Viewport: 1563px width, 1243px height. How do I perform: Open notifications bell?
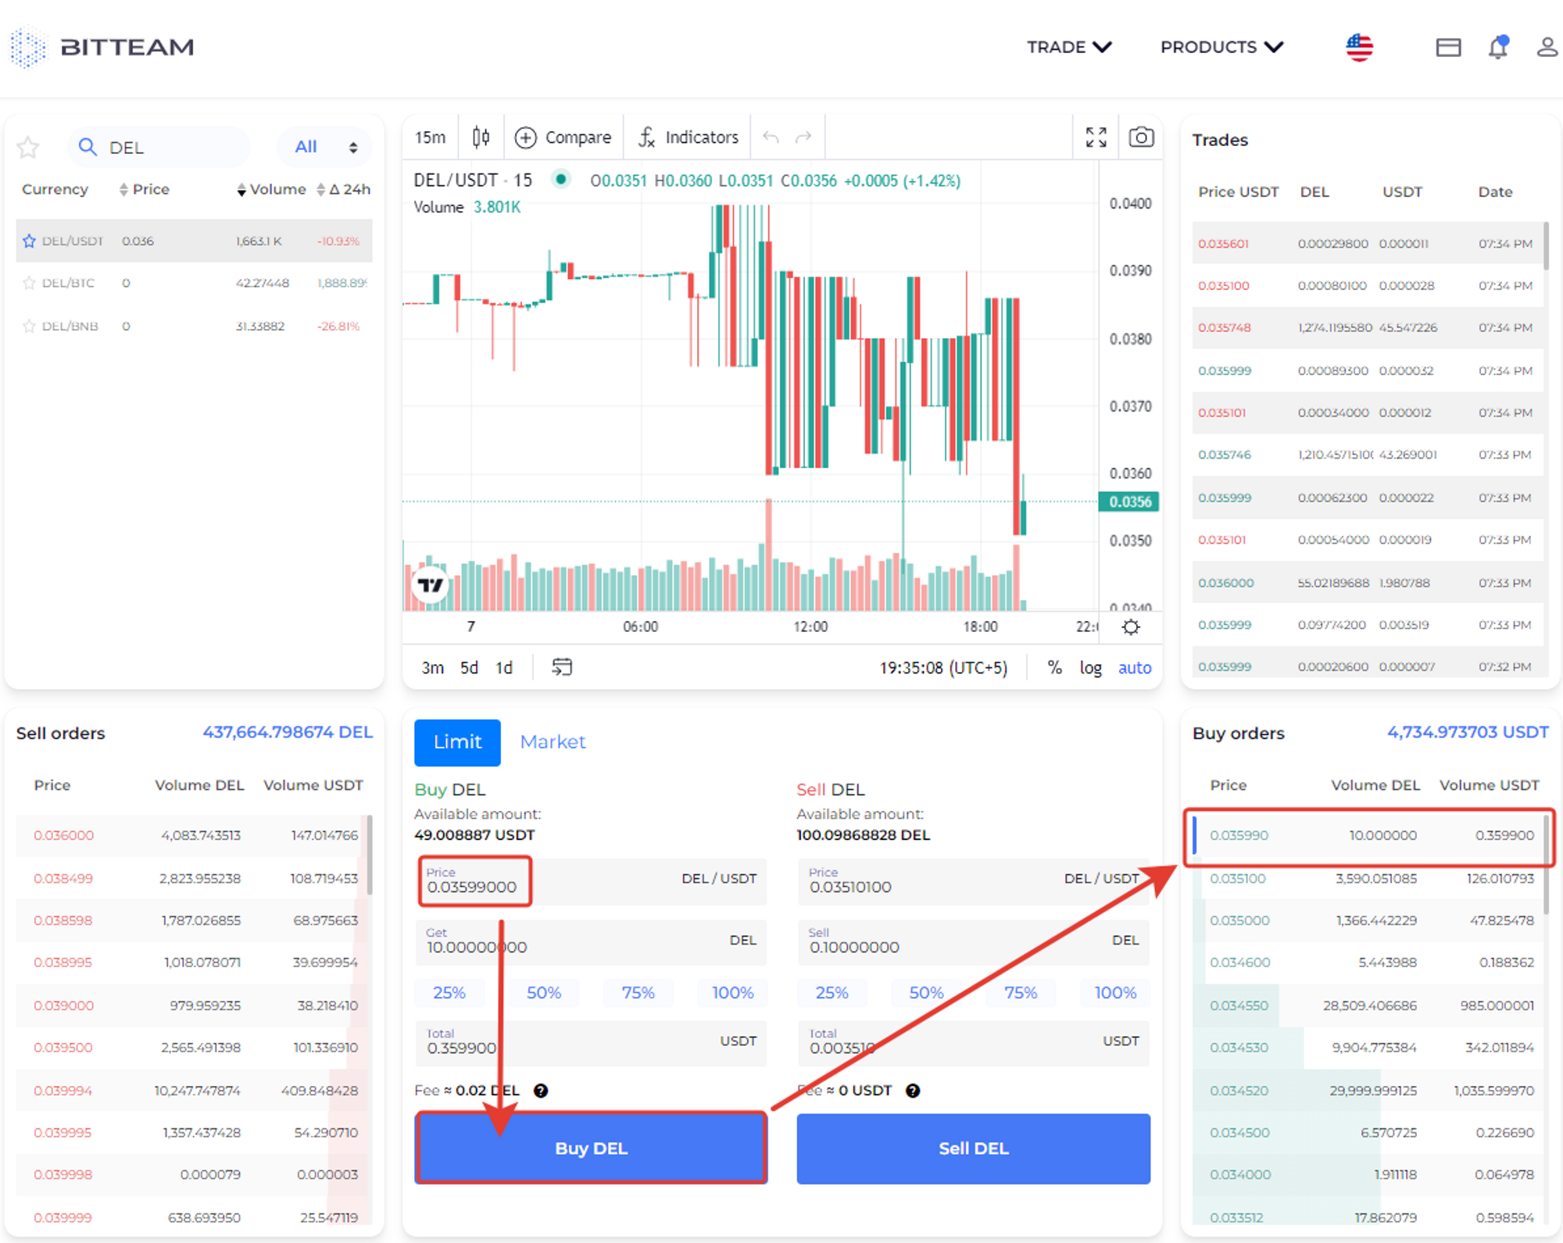click(1497, 47)
